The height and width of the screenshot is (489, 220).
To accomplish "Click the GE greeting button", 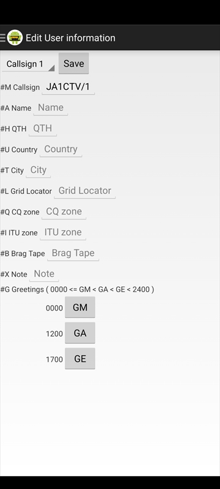I will click(x=80, y=359).
